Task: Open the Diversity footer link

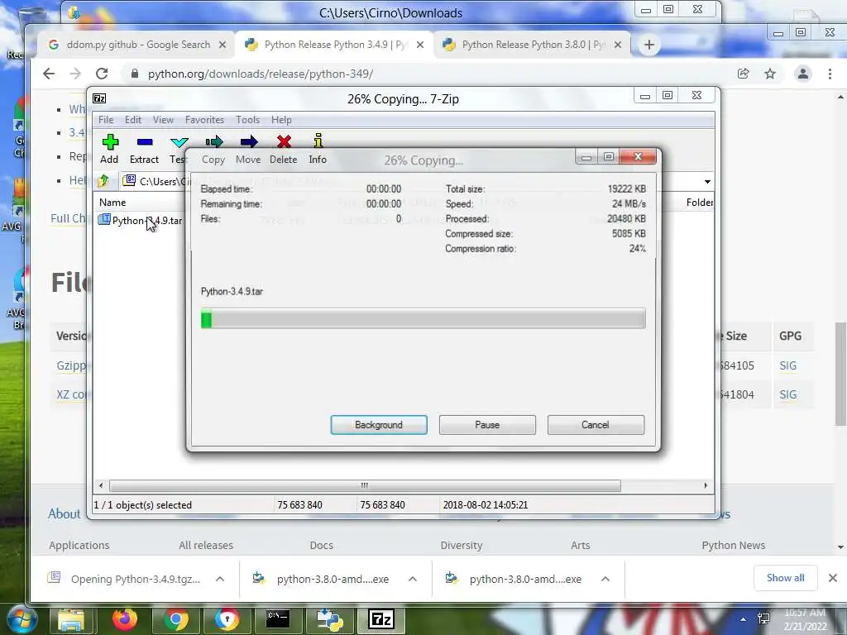Action: tap(462, 546)
